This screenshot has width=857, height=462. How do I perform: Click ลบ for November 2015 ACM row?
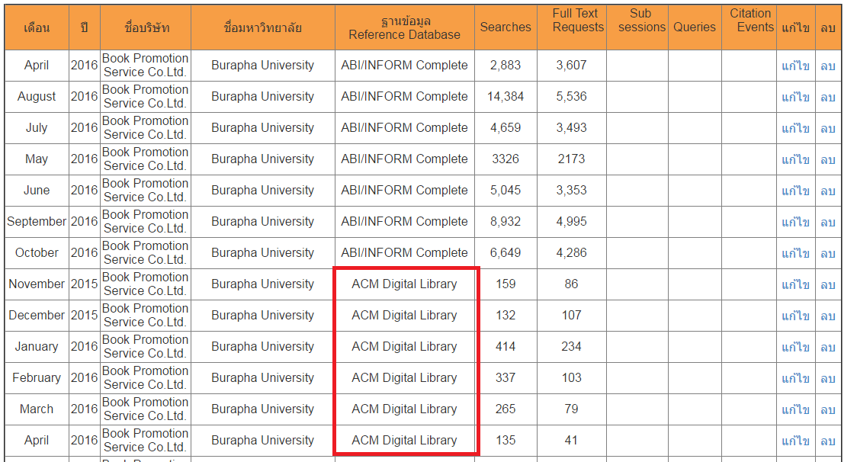coord(828,285)
